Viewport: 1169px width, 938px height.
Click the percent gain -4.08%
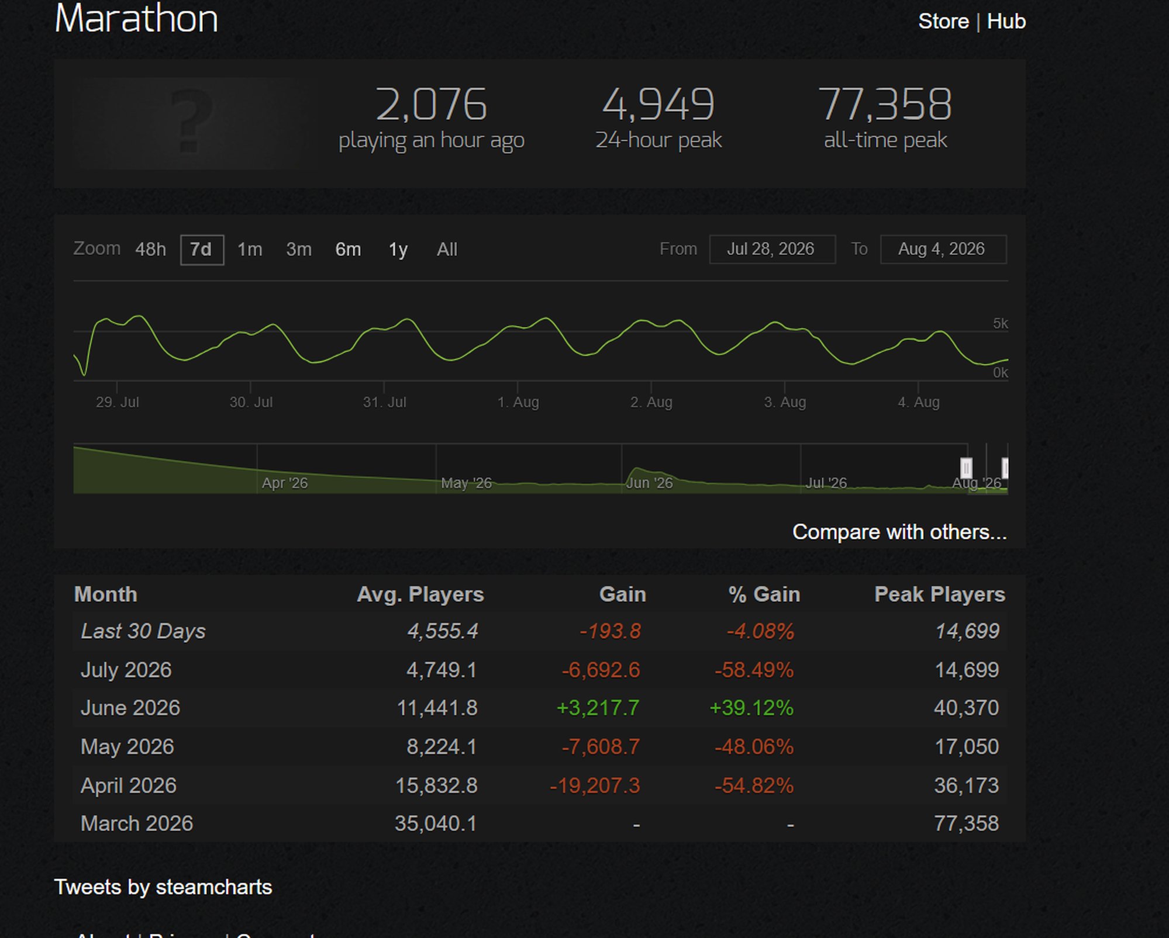point(760,631)
